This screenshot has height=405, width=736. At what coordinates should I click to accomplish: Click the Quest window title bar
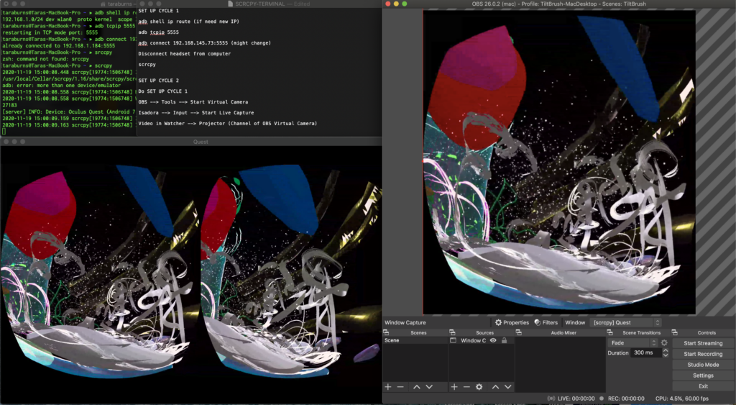point(190,142)
